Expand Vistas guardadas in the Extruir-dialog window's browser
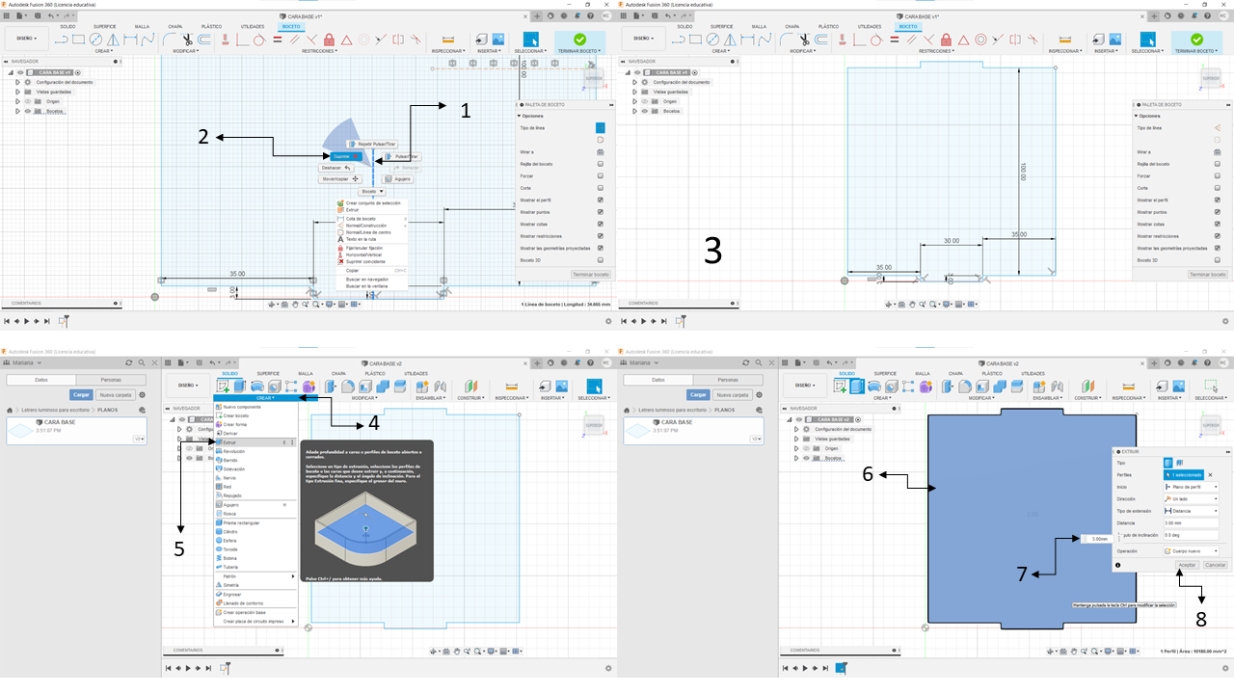The image size is (1234, 694). click(x=796, y=439)
